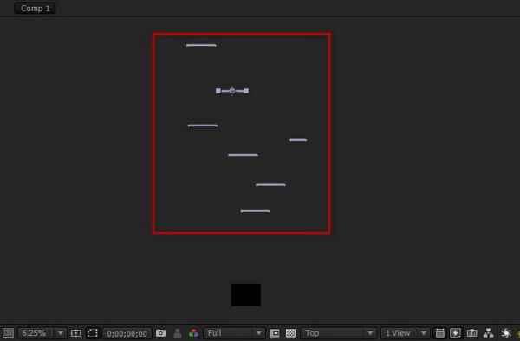Open the Top 3D view dropdown

(x=339, y=332)
